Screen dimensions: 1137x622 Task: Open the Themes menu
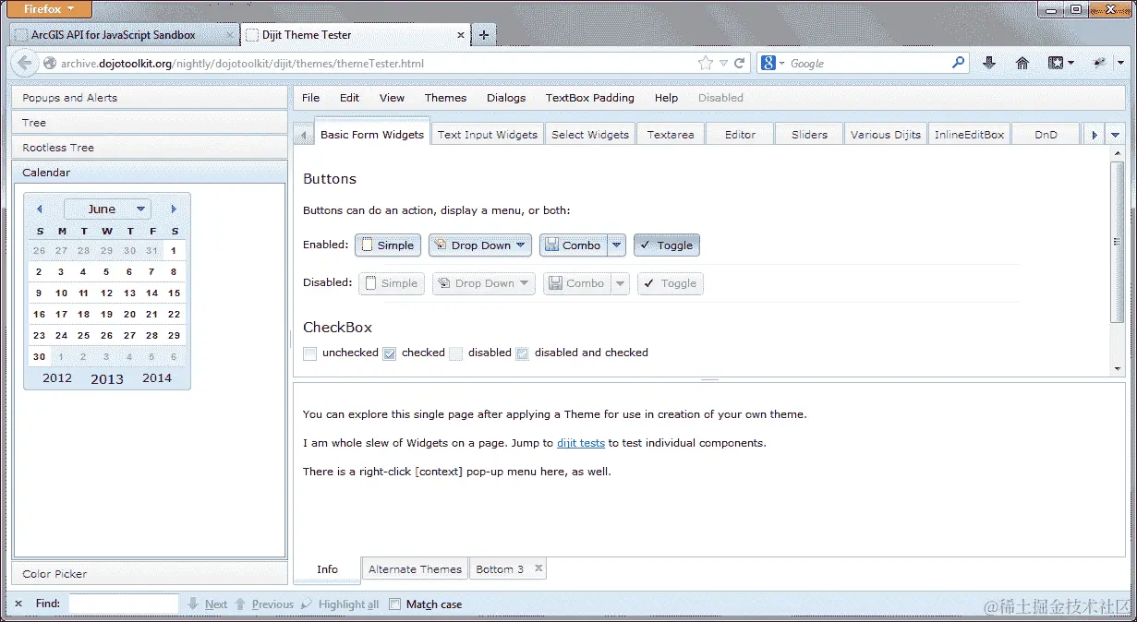(x=446, y=98)
